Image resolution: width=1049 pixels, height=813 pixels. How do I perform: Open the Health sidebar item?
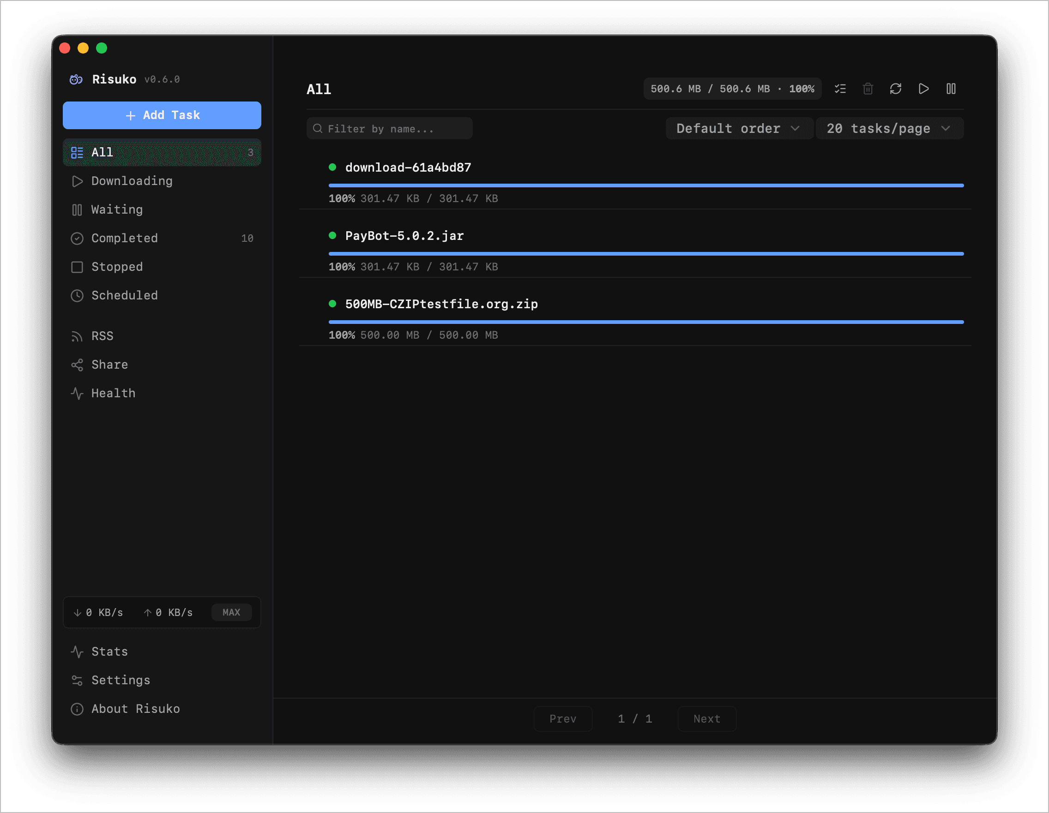[162, 394]
